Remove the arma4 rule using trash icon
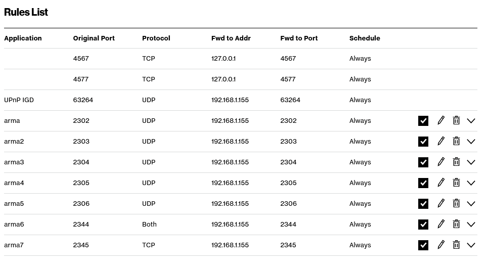 [x=456, y=183]
